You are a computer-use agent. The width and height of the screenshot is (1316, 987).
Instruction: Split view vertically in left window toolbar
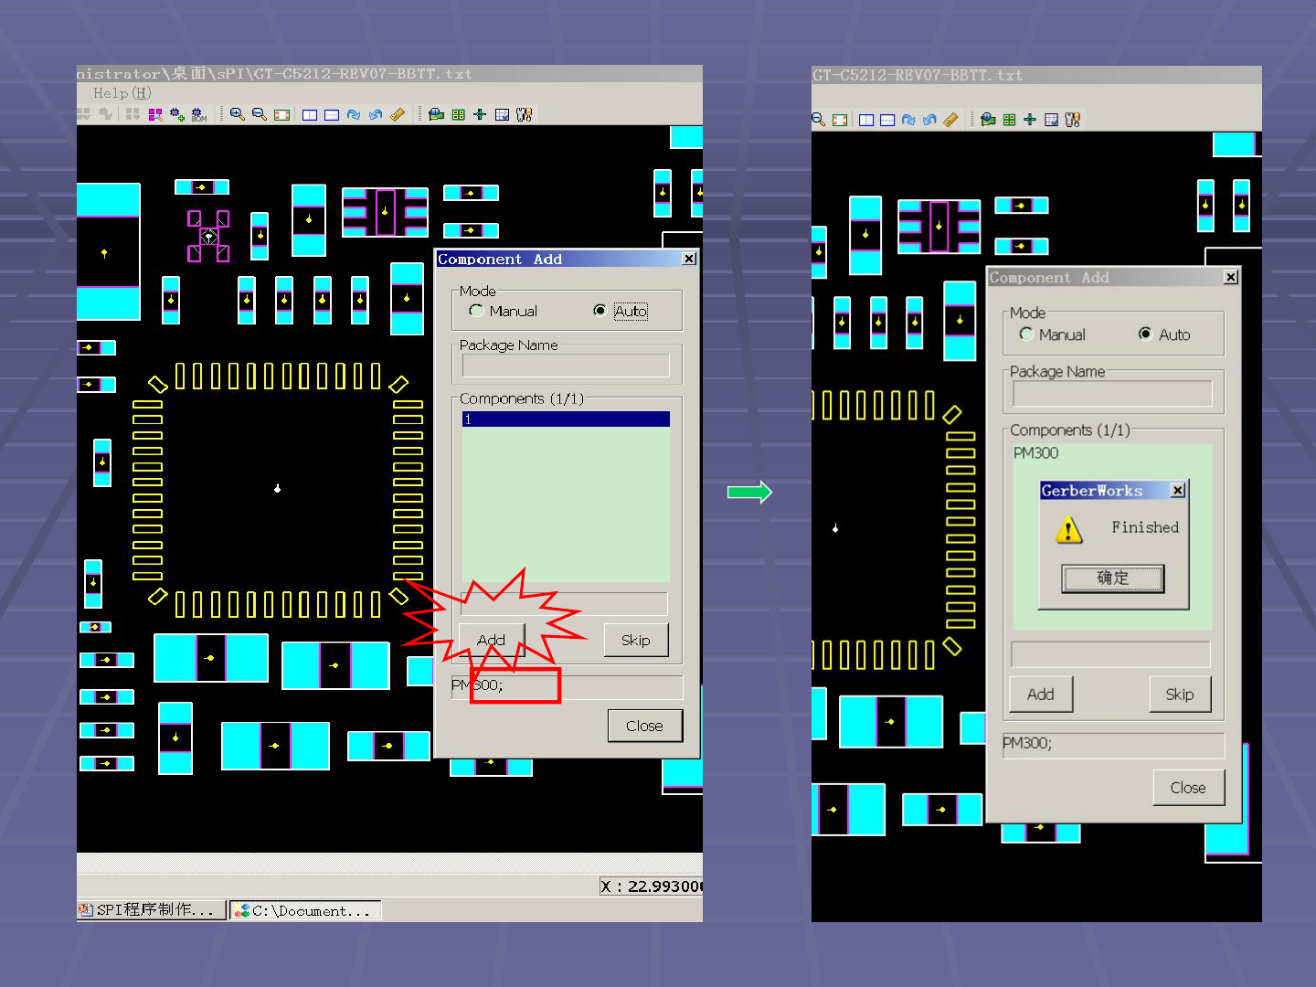[310, 114]
